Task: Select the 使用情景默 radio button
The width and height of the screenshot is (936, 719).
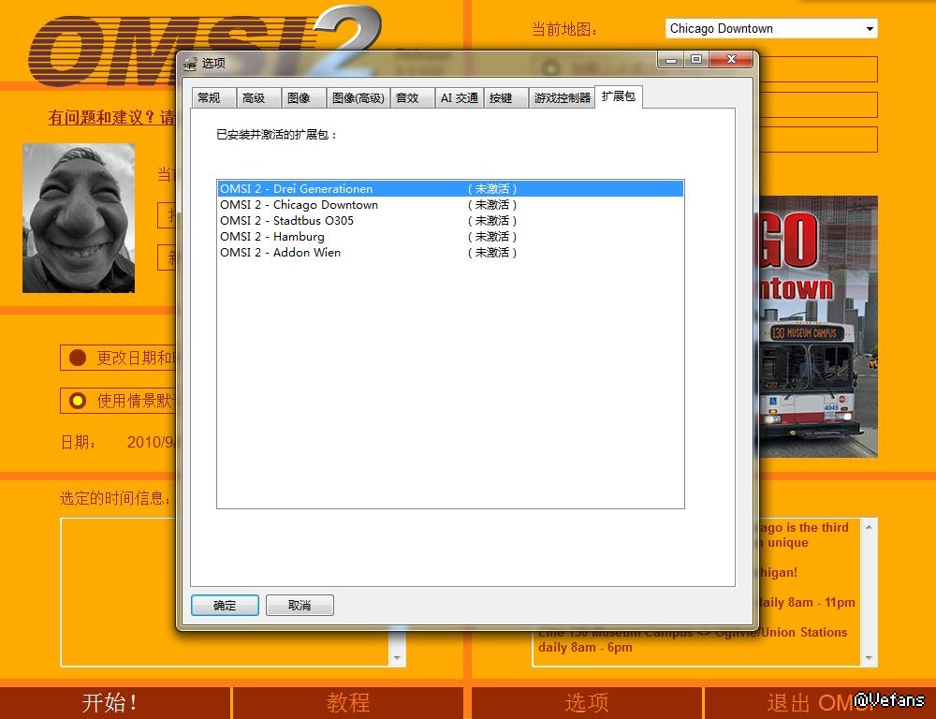Action: tap(78, 401)
